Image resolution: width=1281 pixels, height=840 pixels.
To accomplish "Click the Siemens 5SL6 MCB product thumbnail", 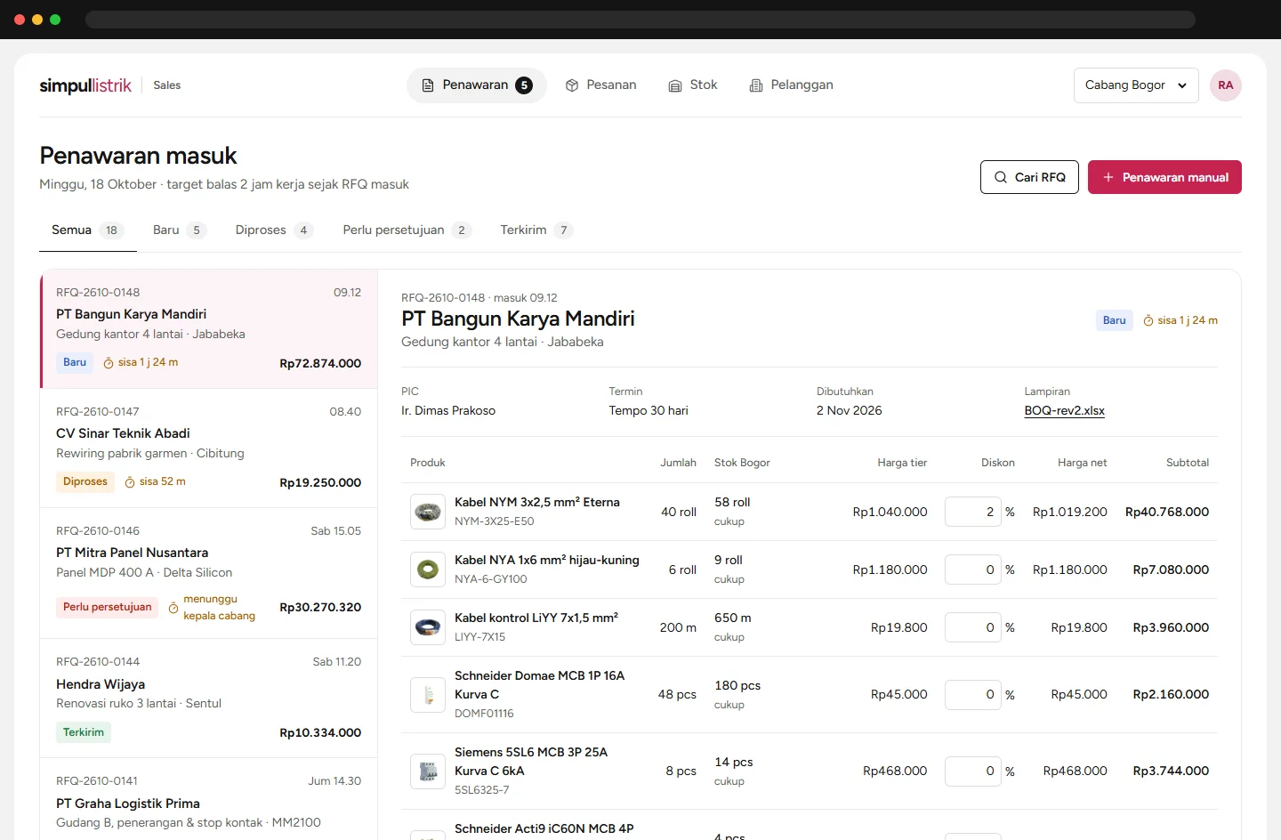I will click(x=428, y=771).
